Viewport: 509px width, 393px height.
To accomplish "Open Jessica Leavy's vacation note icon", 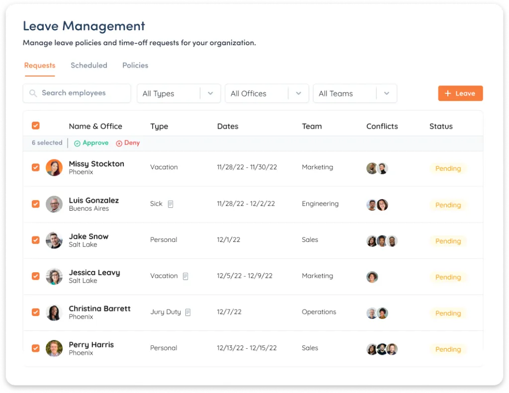I will [x=185, y=276].
